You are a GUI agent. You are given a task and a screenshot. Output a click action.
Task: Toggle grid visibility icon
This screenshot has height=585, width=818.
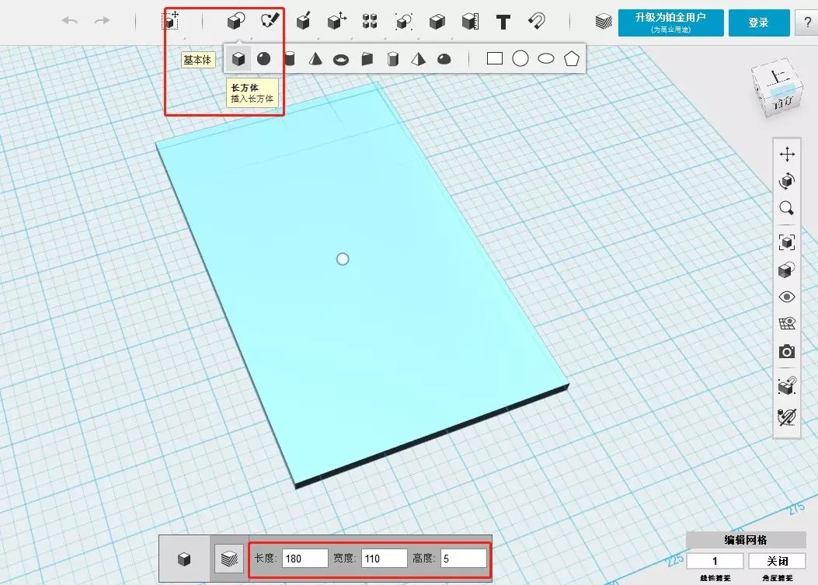pyautogui.click(x=787, y=324)
